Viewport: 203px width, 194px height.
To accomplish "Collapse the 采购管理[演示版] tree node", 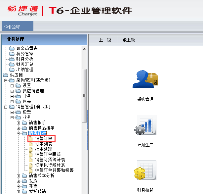I will 6,80.
